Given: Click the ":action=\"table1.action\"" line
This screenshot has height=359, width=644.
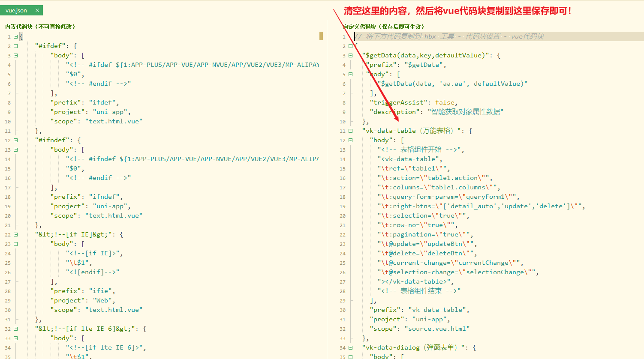Looking at the screenshot, I should tap(435, 178).
